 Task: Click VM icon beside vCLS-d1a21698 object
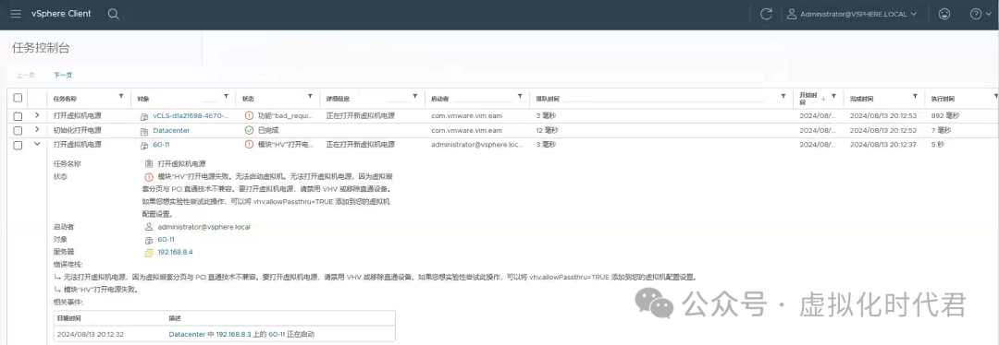coord(144,117)
